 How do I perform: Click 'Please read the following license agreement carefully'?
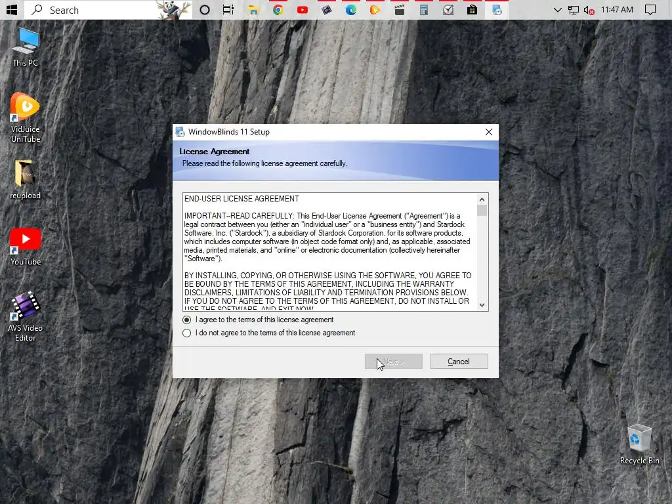264,163
